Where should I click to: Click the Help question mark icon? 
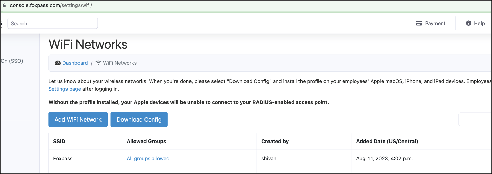pyautogui.click(x=468, y=23)
